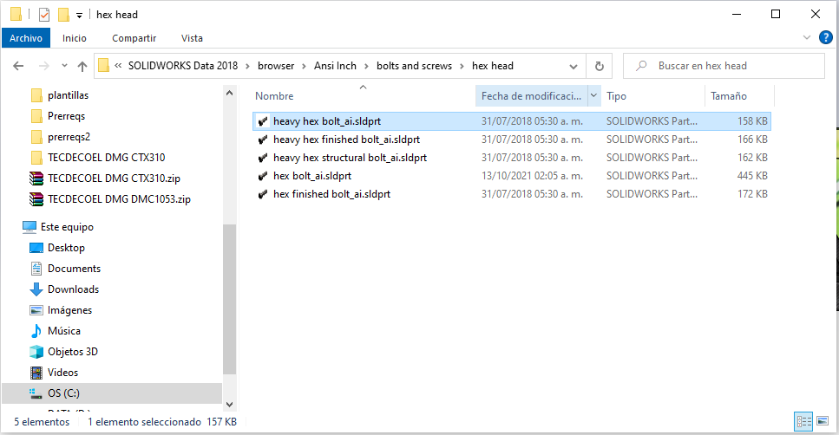This screenshot has height=435, width=839.
Task: Click 13/10/2021 02:05 a. m. date cell
Action: [532, 176]
